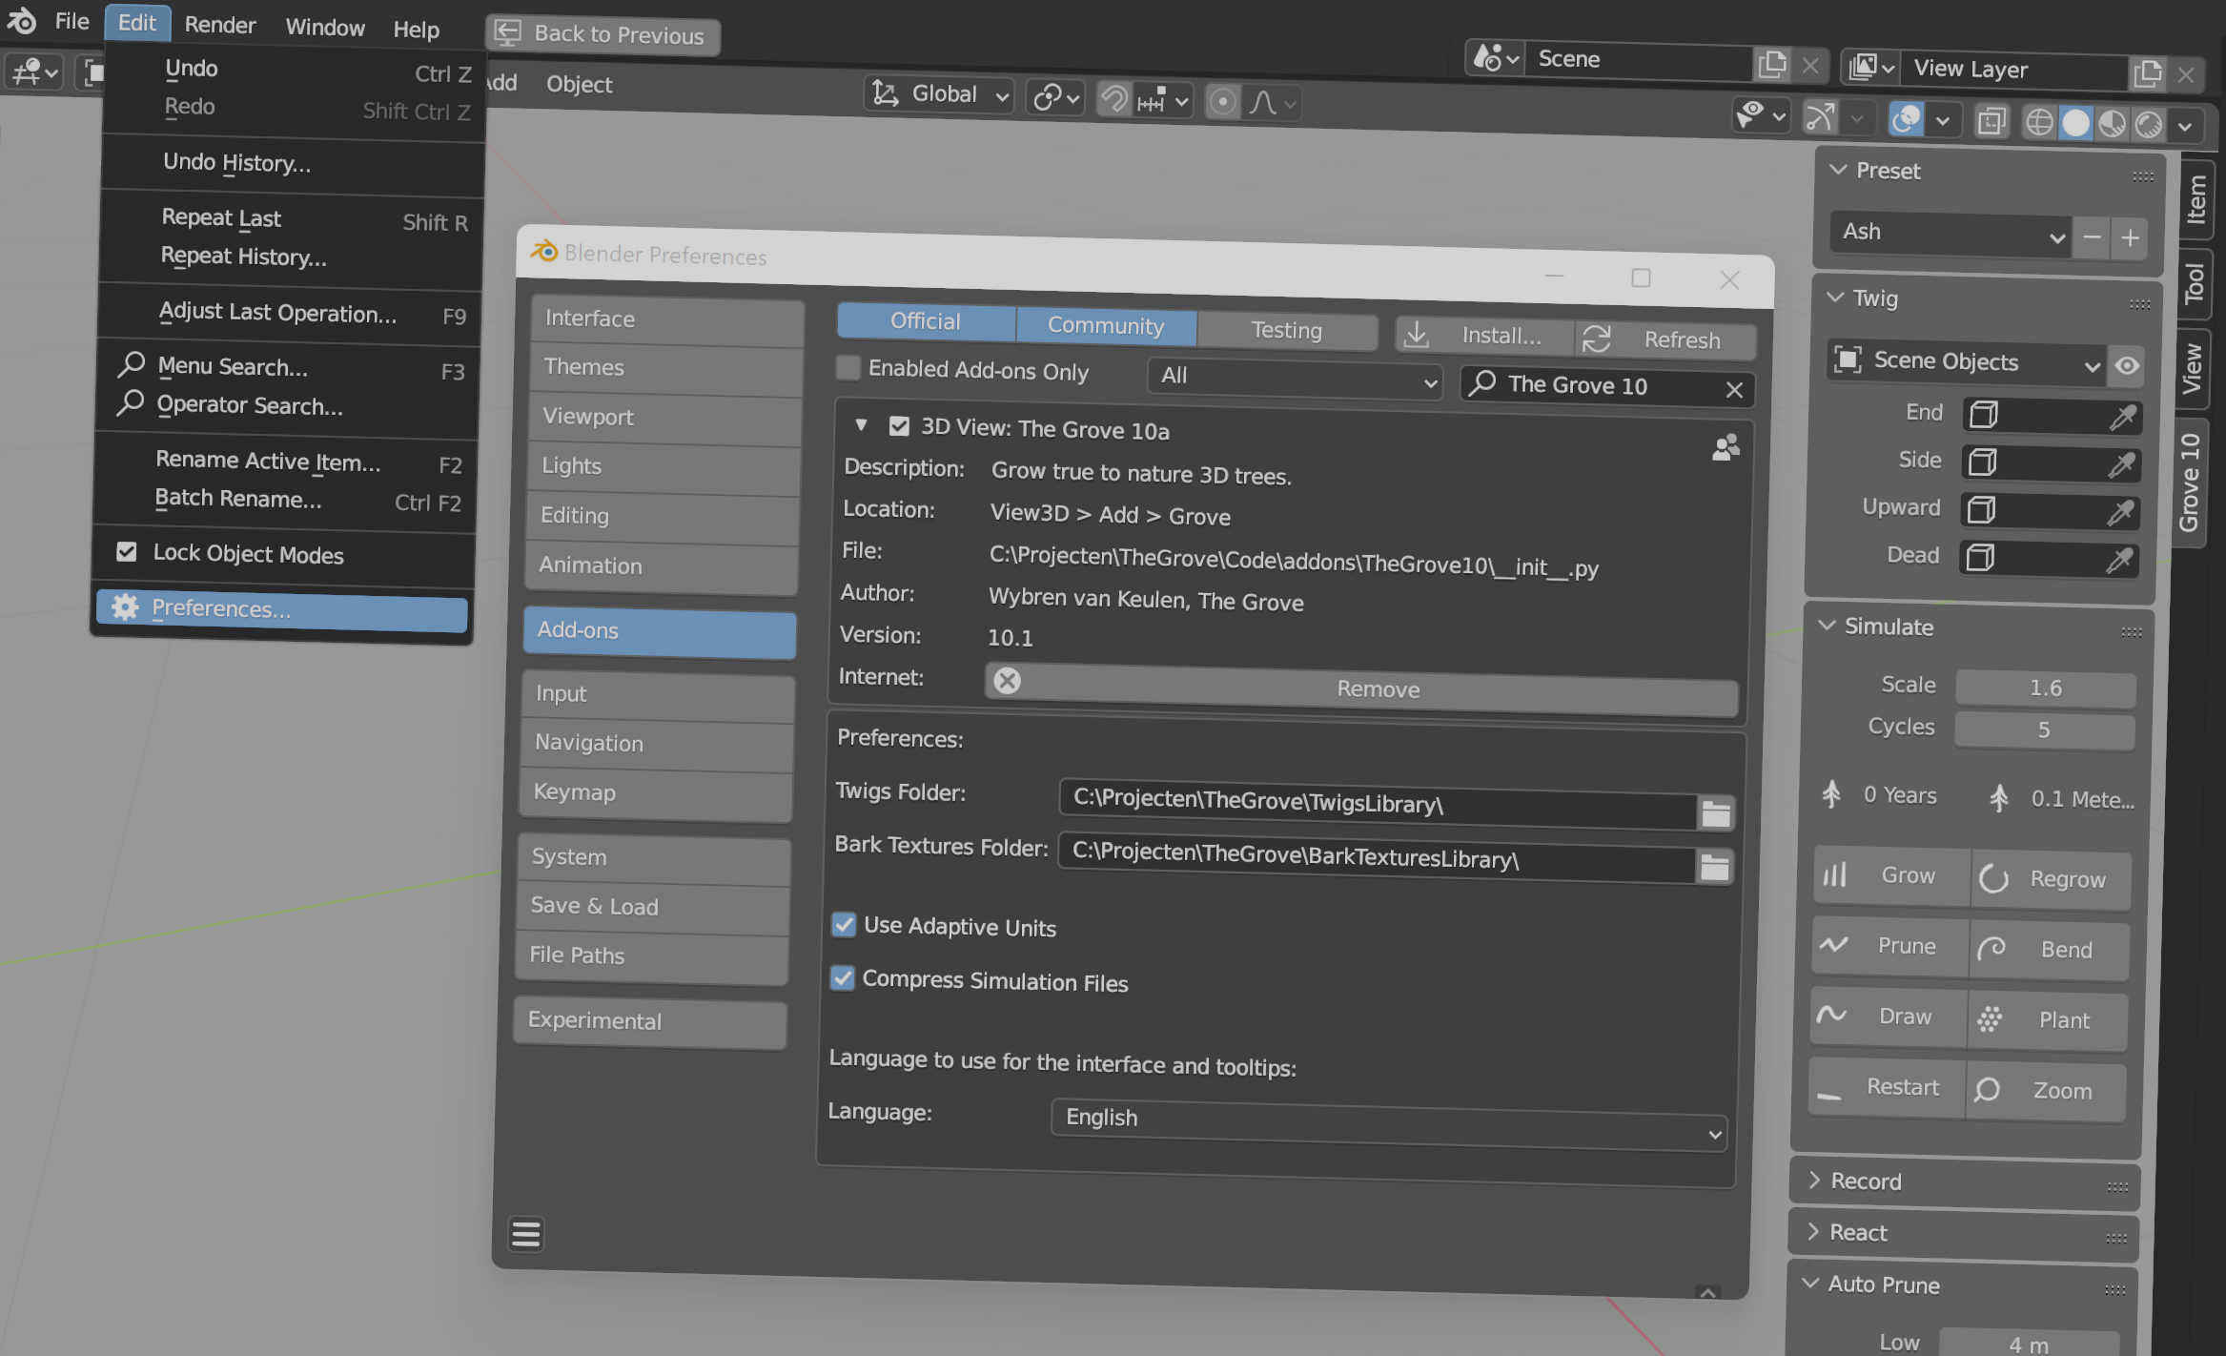Image resolution: width=2226 pixels, height=1356 pixels.
Task: Pick Upward twig object with eyedropper
Action: (2121, 512)
